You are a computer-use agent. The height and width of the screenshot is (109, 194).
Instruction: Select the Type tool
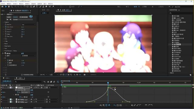(x=37, y=7)
